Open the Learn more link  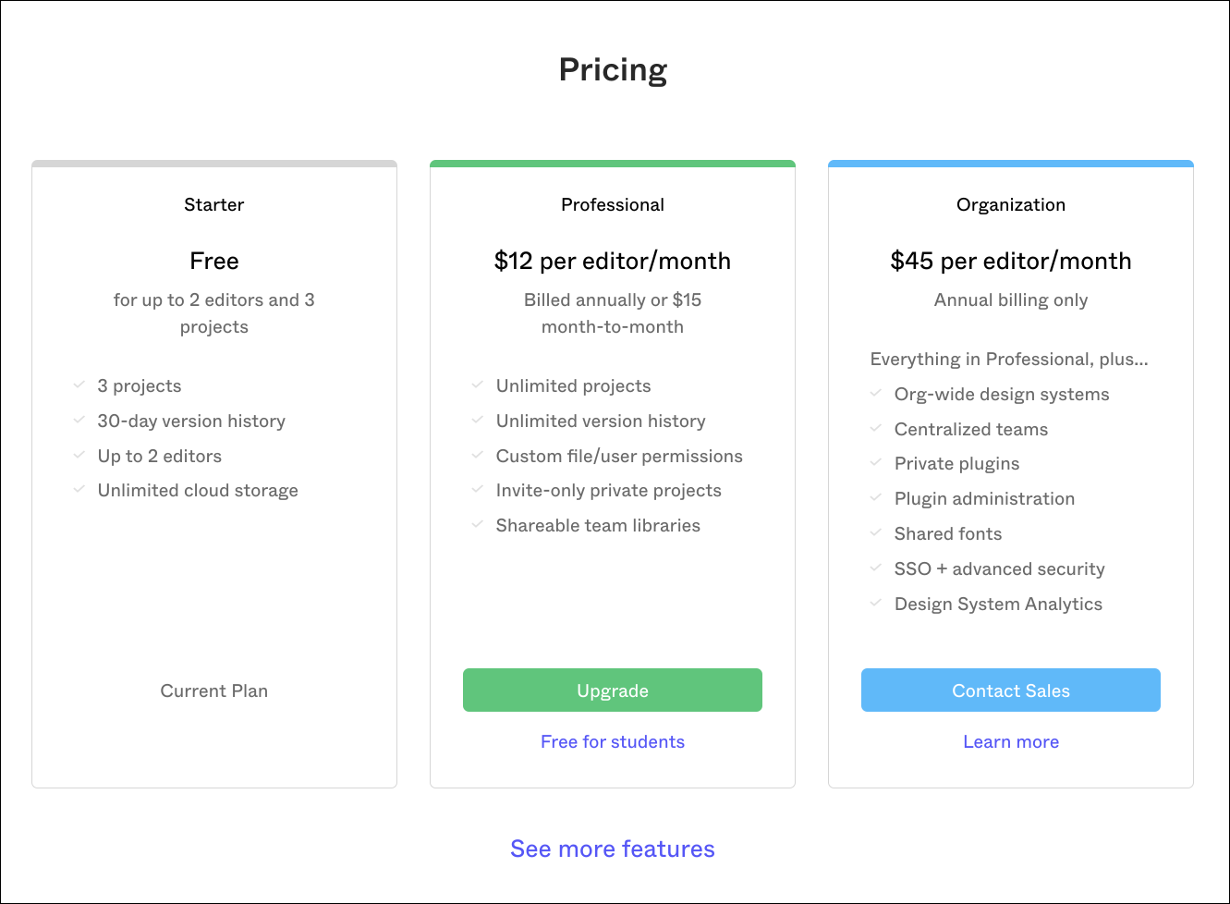pyautogui.click(x=1010, y=741)
